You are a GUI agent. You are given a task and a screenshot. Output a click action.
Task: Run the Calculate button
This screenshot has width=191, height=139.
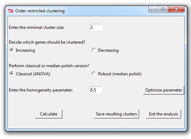pos(49,114)
